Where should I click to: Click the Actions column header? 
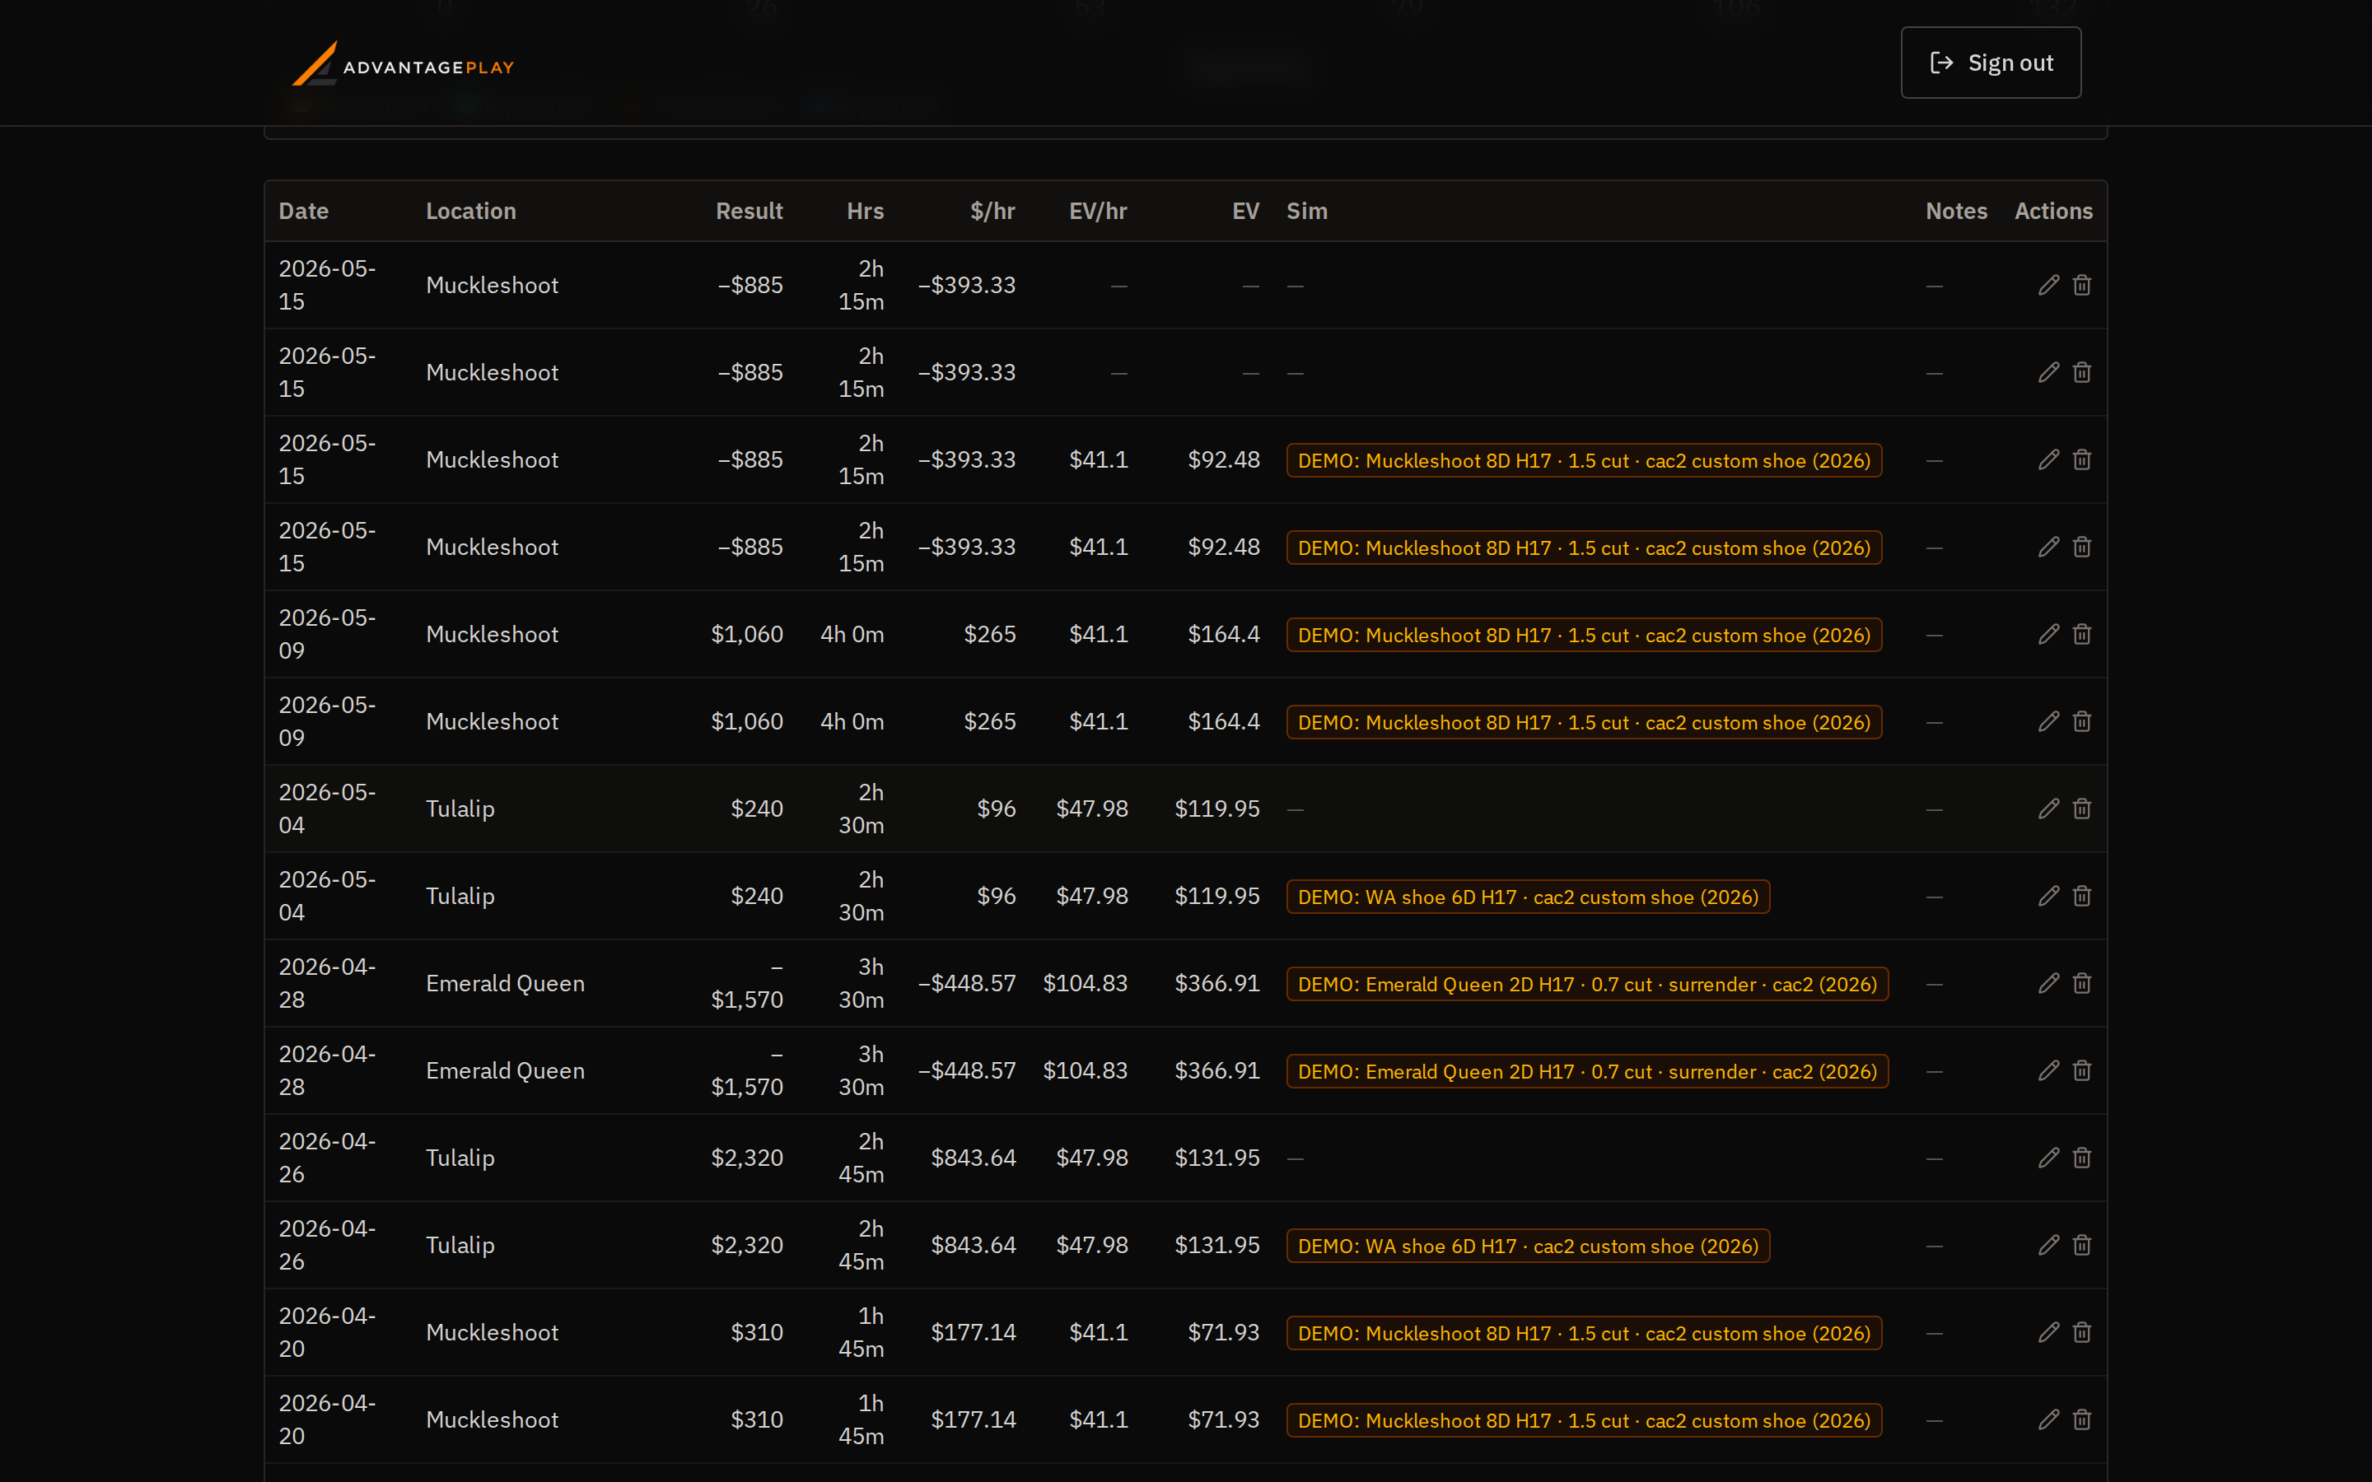pyautogui.click(x=2053, y=211)
